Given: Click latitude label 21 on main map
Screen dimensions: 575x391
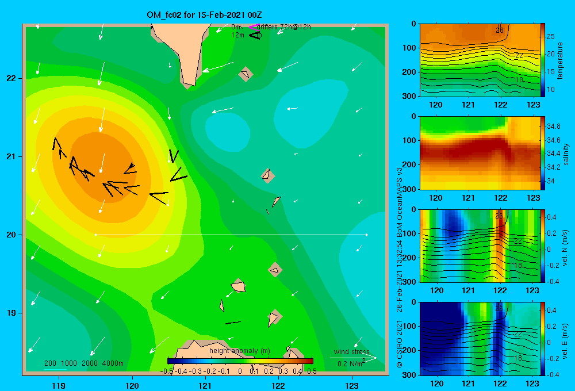Looking at the screenshot, I should click(11, 156).
